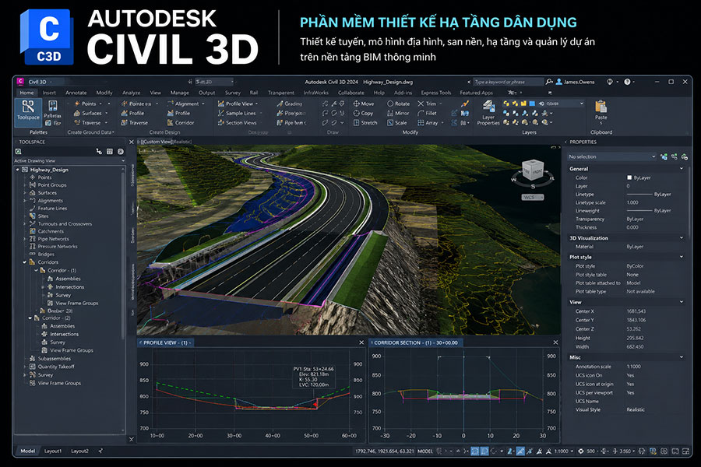Close the PROFILE VIEW - (1) panel

[x=361, y=342]
